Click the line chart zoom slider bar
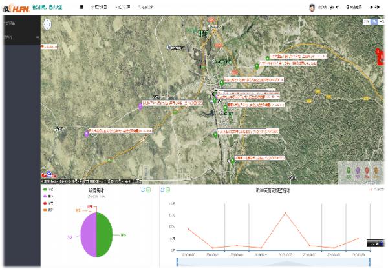This screenshot has height=271, width=388. tap(272, 262)
